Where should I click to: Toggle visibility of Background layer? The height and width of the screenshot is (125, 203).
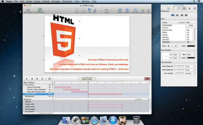click(50, 96)
